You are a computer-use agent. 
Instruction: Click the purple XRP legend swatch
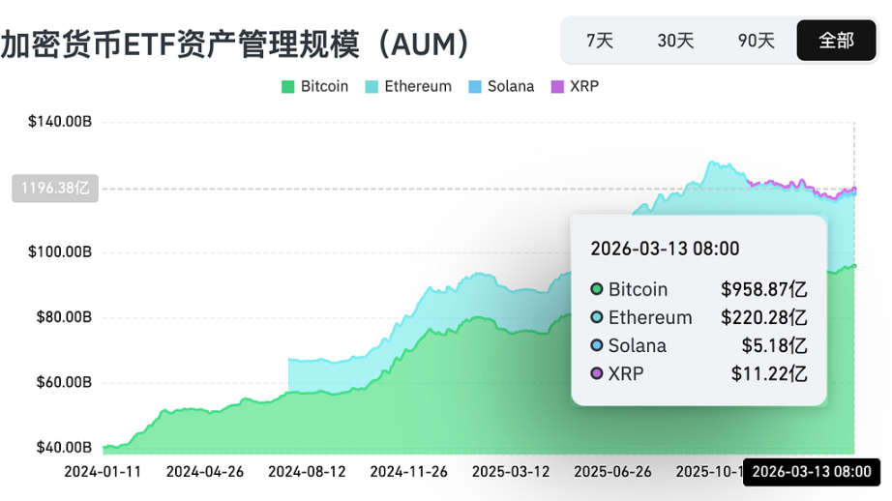(x=557, y=87)
